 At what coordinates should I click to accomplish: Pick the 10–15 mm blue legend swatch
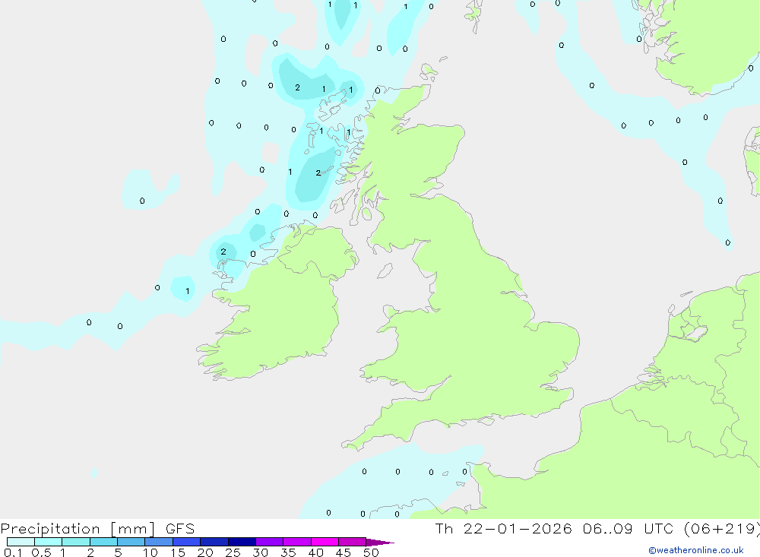[x=159, y=542]
